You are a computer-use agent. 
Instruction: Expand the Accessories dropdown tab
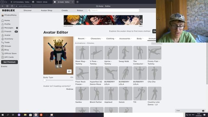(125, 39)
